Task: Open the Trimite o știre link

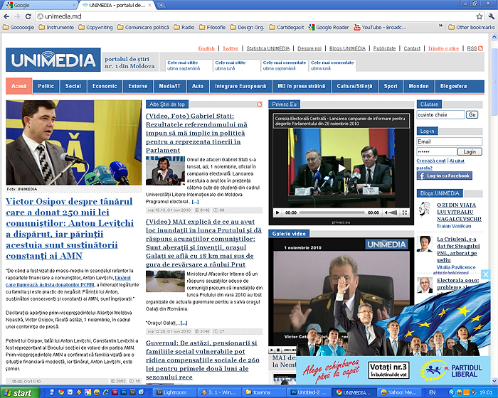Action: coord(443,48)
